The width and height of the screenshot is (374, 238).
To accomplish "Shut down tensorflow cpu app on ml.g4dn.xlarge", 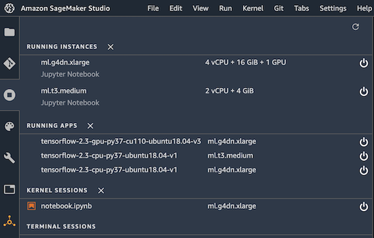I will [x=364, y=170].
